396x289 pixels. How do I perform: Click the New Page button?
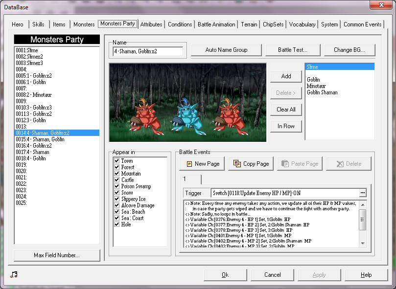[202, 163]
